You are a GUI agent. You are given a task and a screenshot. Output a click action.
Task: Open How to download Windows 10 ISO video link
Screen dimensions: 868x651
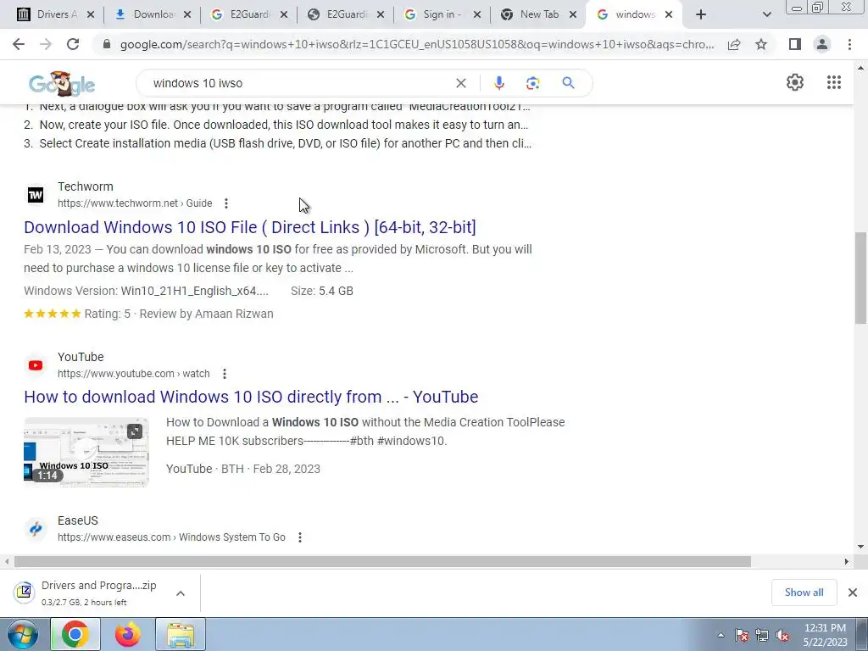pos(251,397)
